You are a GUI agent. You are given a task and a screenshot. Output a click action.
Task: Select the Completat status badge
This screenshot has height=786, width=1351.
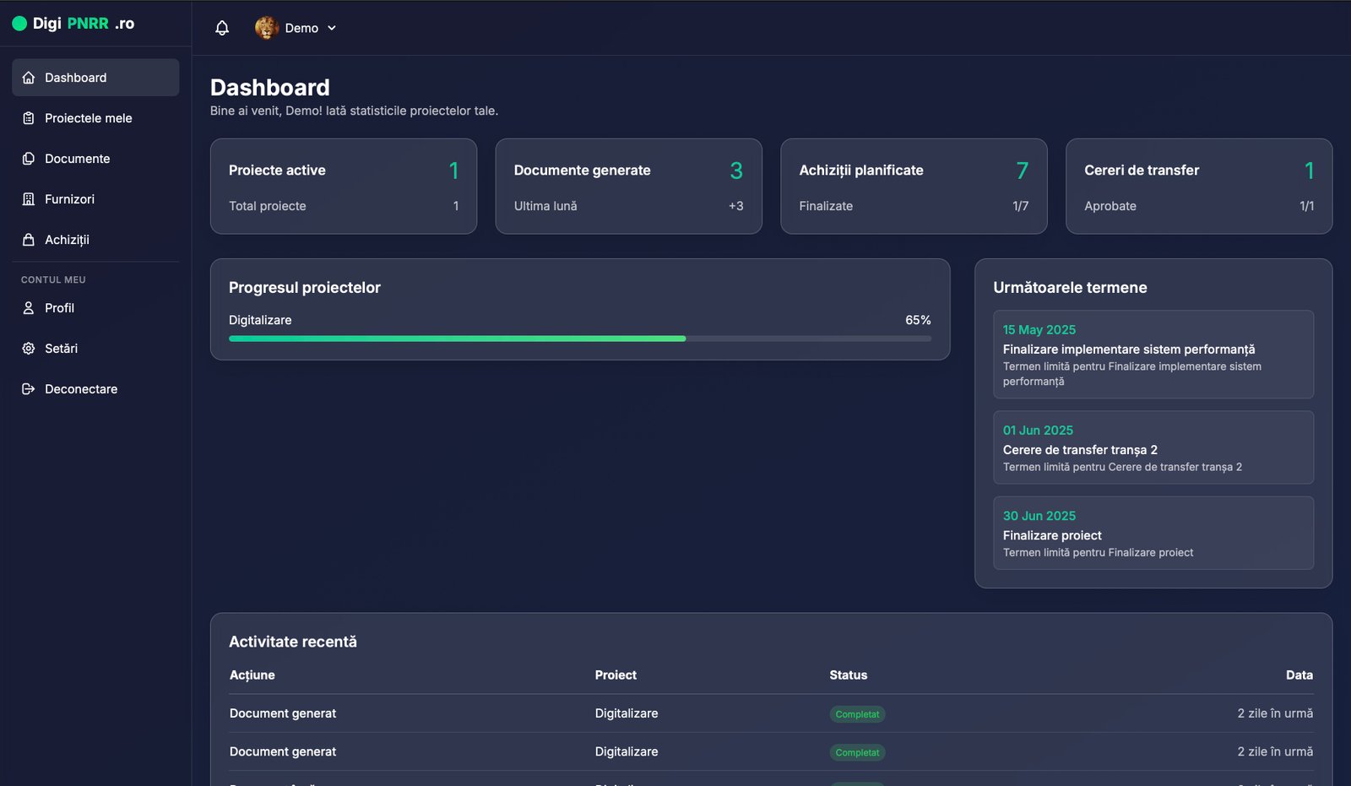point(857,713)
